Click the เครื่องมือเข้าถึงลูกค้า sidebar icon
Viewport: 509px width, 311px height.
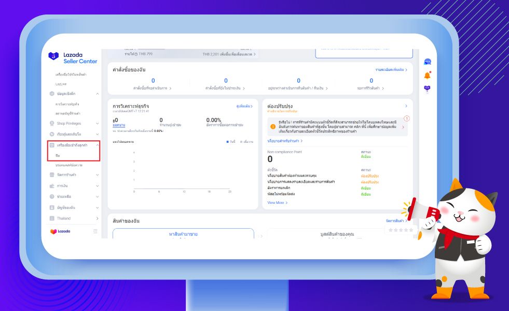tap(51, 145)
